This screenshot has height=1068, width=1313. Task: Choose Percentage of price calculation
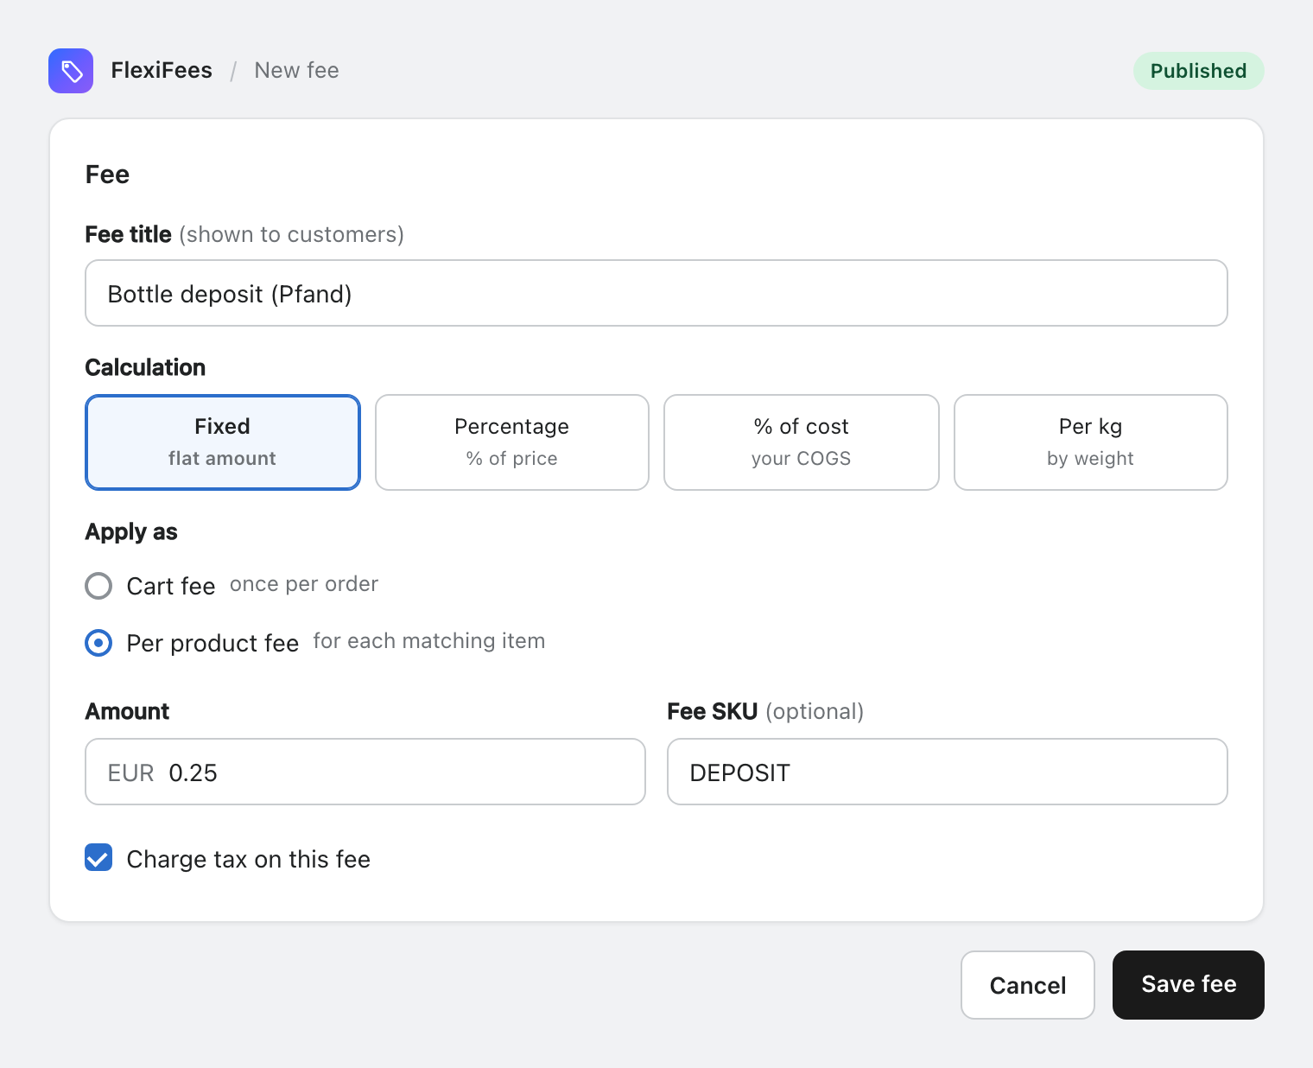tap(512, 442)
